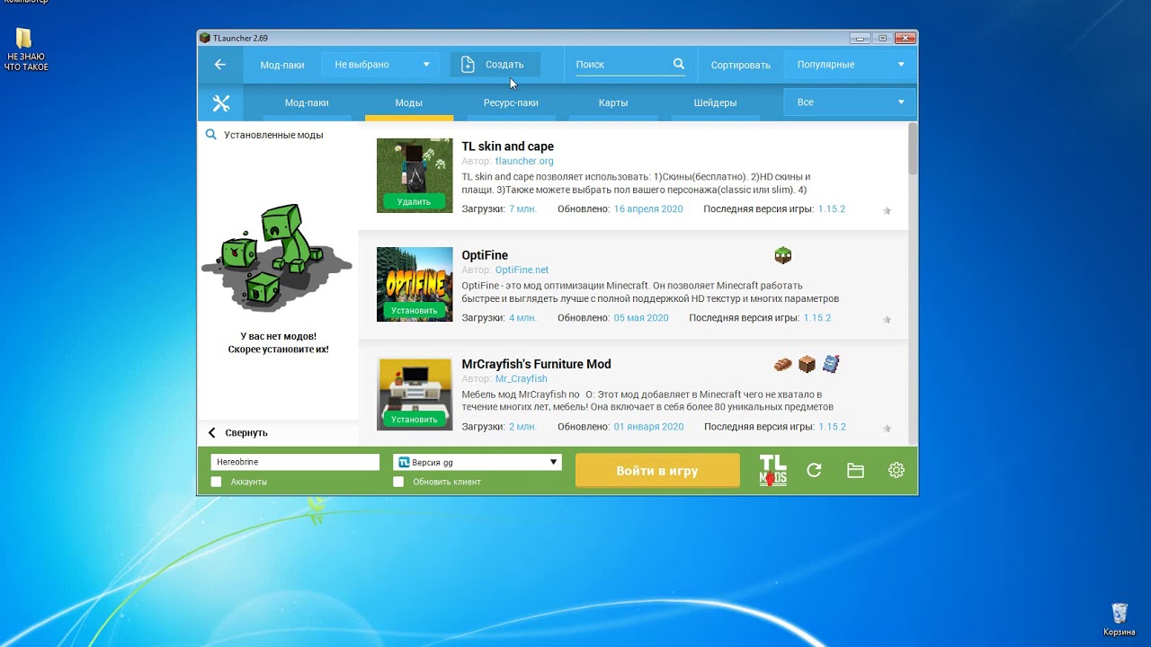The image size is (1151, 647).
Task: Click the brick category icon of the Furniture Mod
Action: pyautogui.click(x=783, y=364)
